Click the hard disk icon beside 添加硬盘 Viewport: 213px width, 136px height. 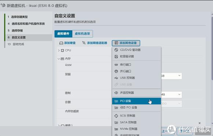click(x=61, y=43)
